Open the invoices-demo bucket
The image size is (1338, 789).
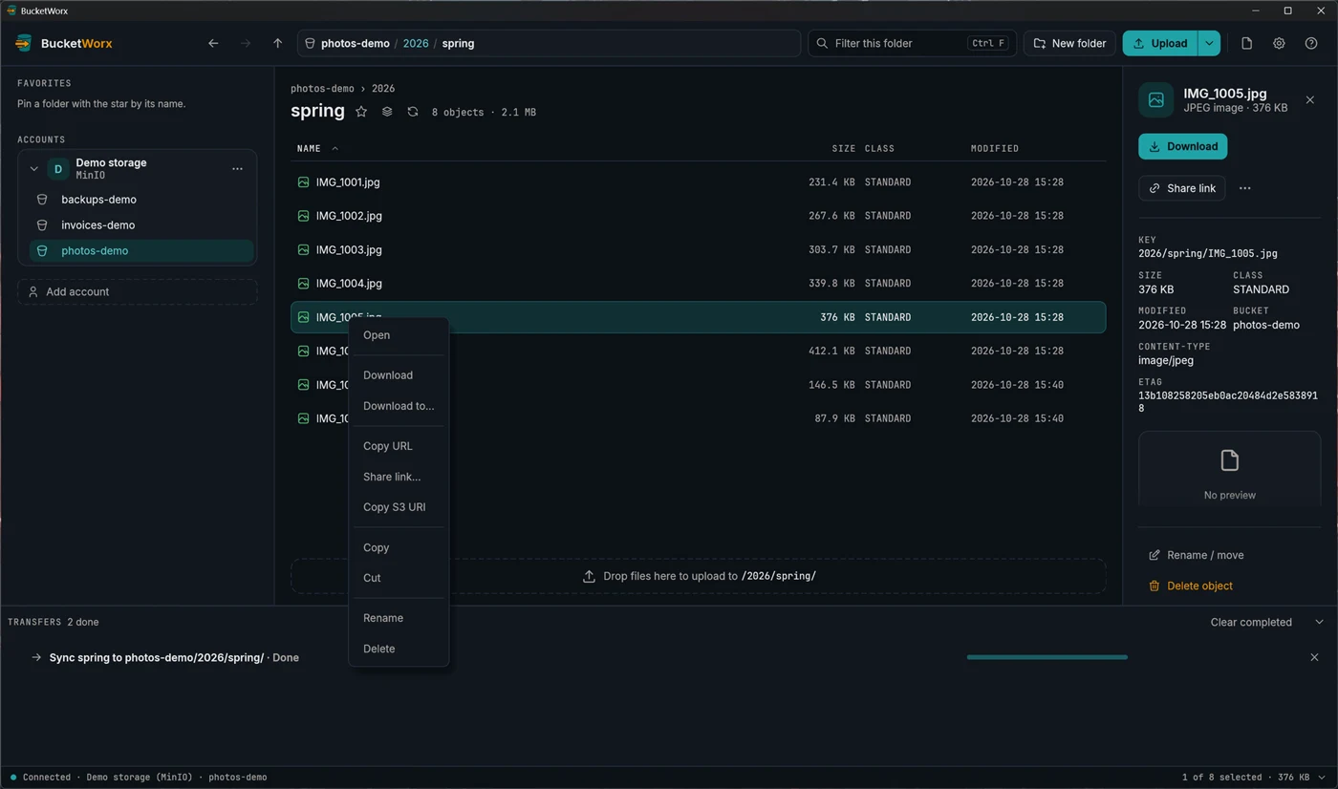point(141,225)
